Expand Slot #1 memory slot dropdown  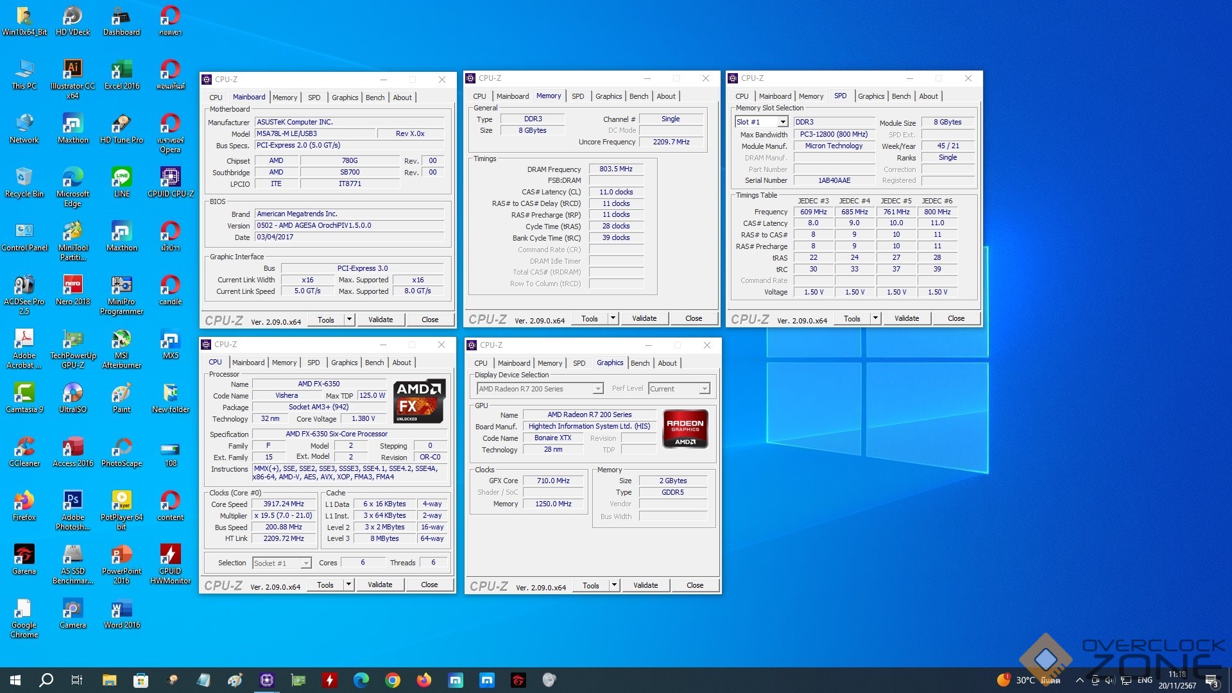[x=783, y=122]
